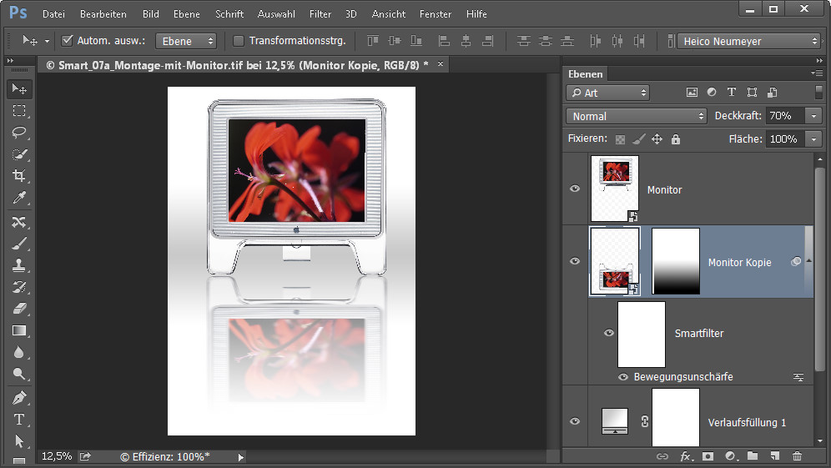
Task: Open the Art filter type dropdown
Action: coord(607,93)
